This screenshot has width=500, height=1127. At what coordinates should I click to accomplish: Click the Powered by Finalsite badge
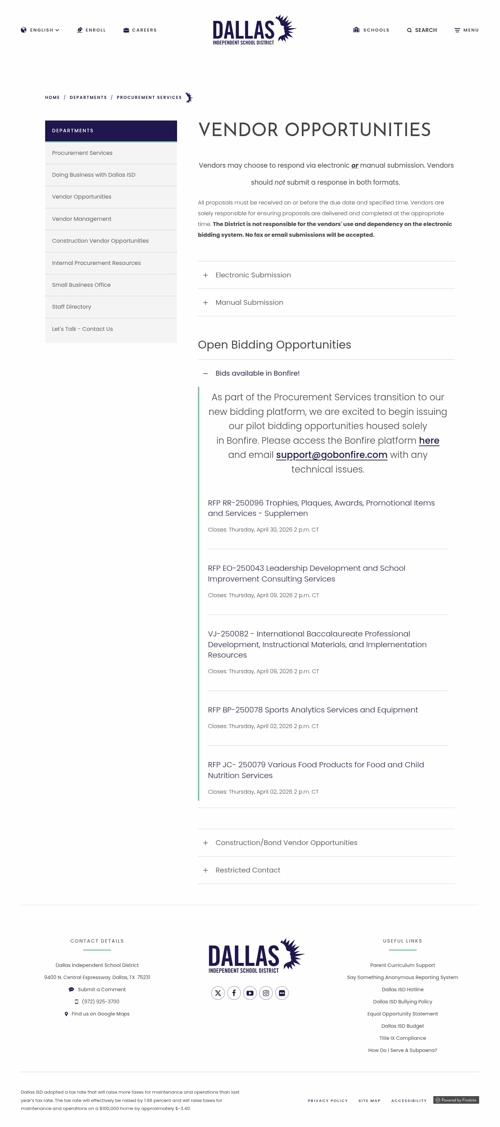(x=456, y=1100)
